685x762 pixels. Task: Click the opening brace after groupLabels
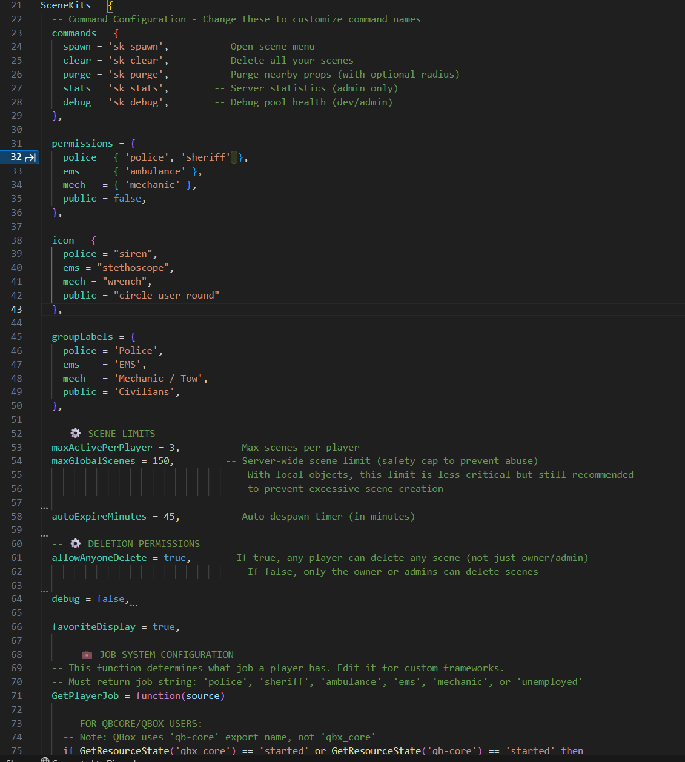point(133,336)
